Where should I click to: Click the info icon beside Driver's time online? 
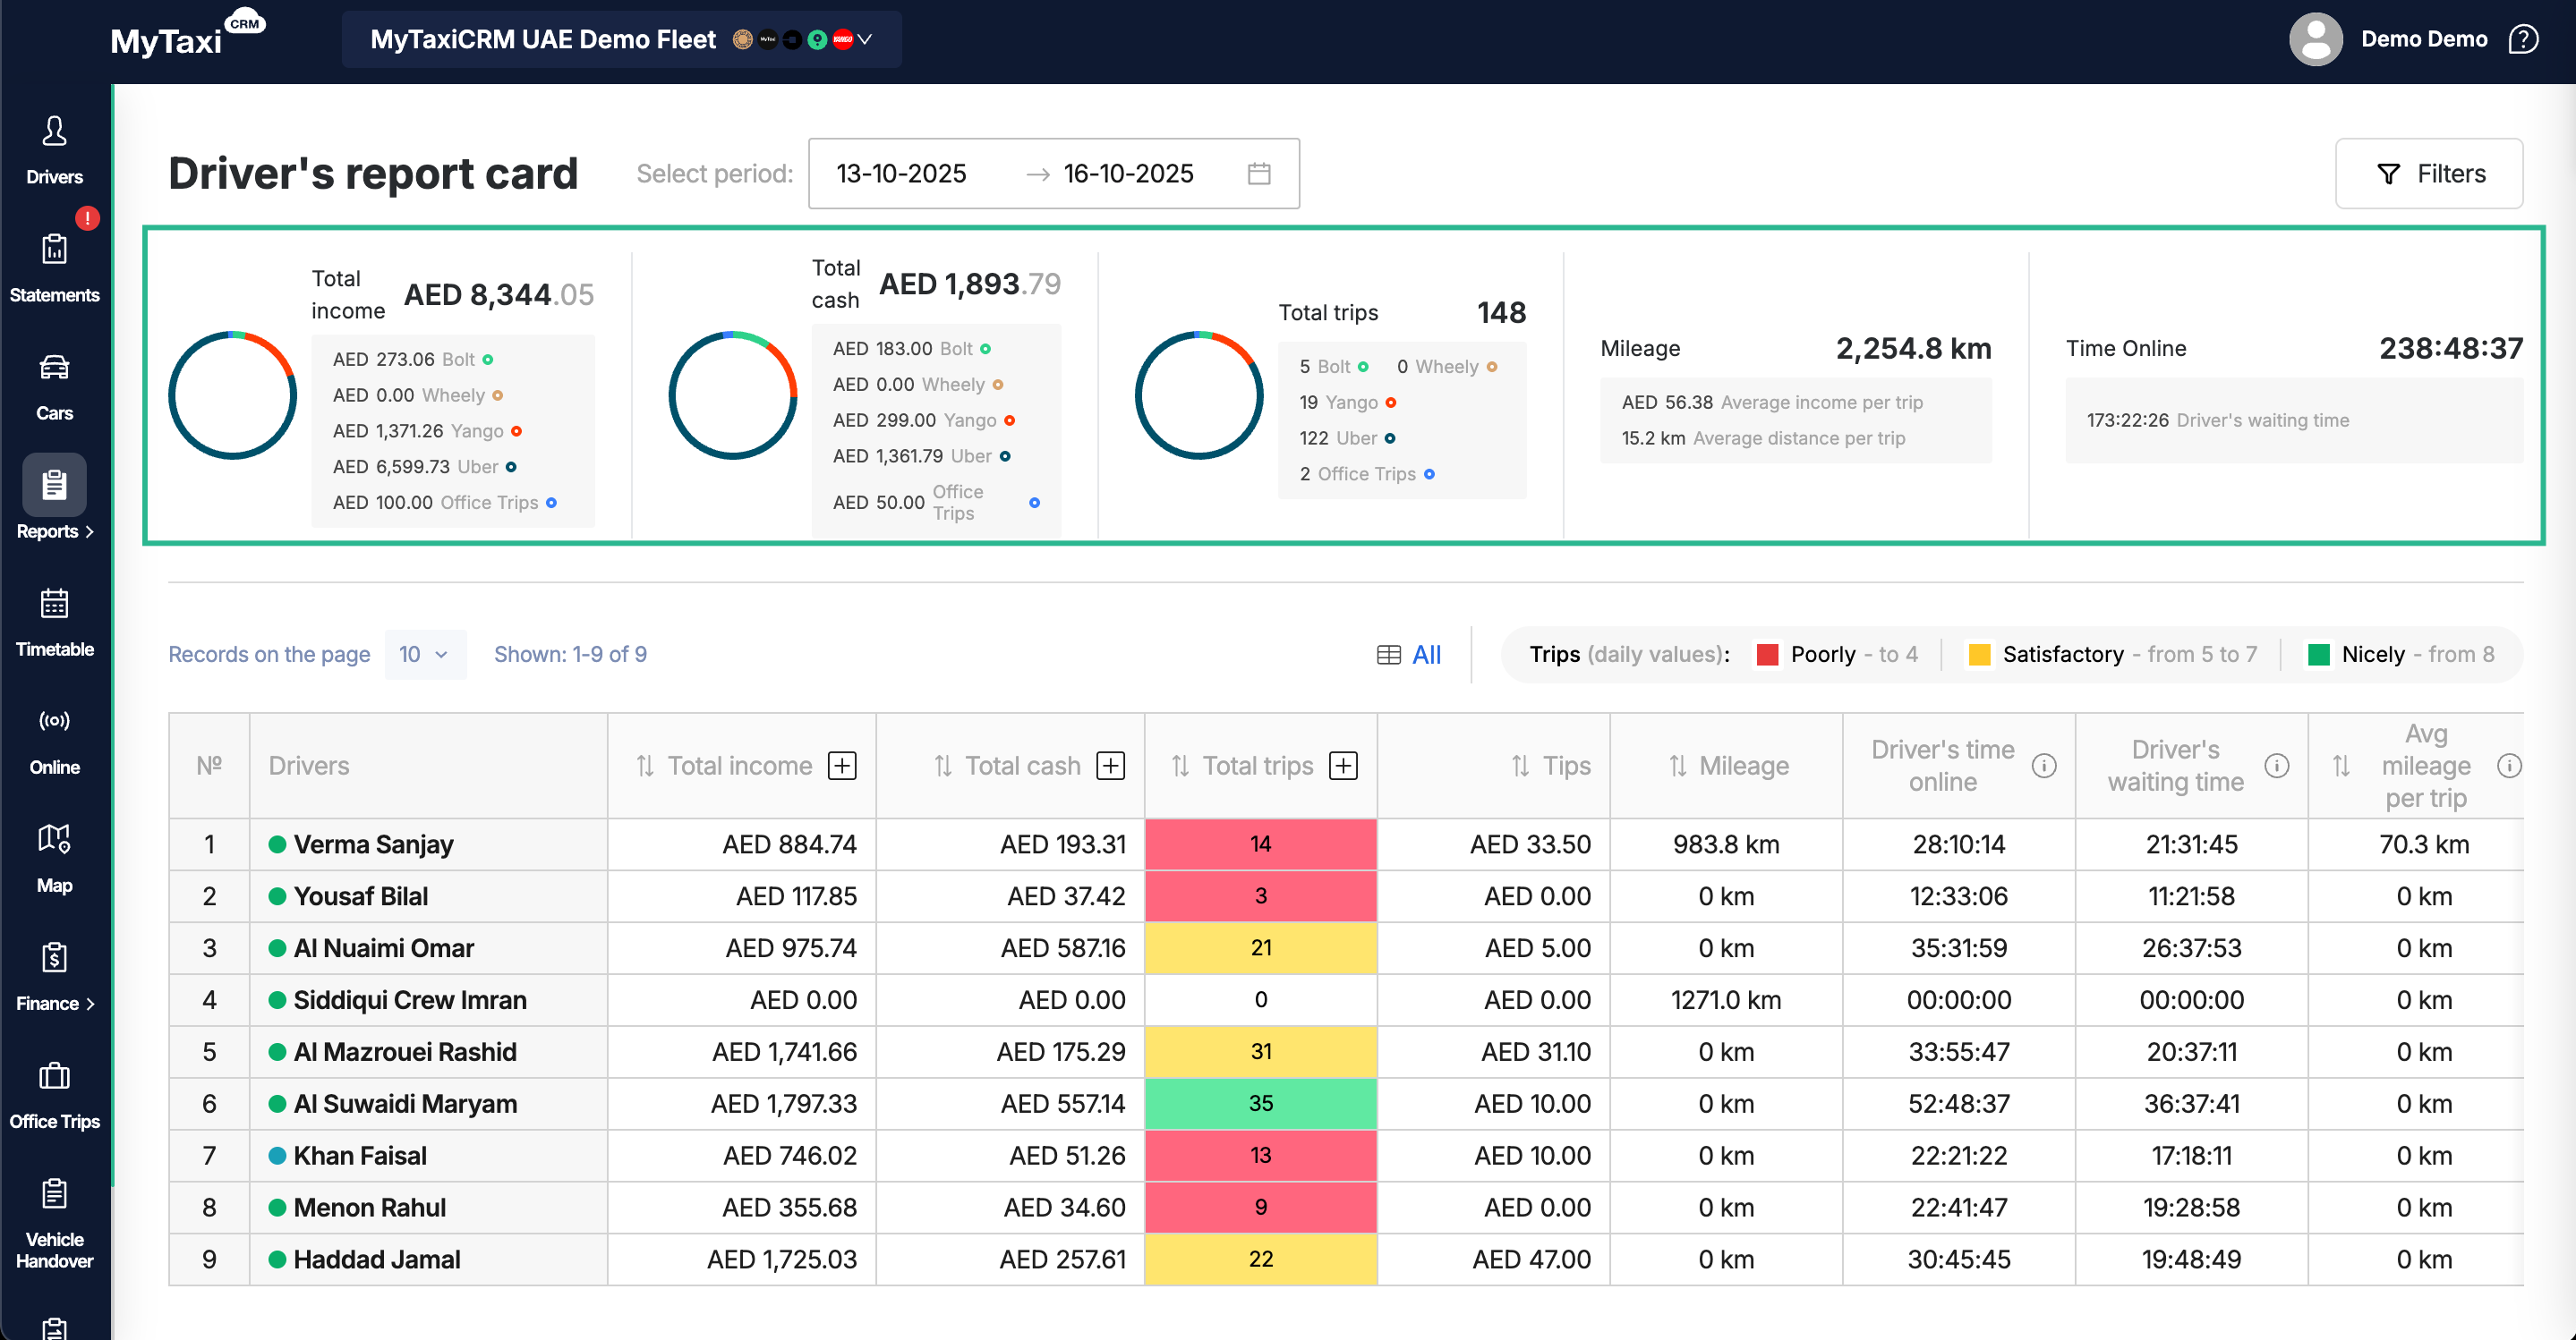tap(2044, 767)
